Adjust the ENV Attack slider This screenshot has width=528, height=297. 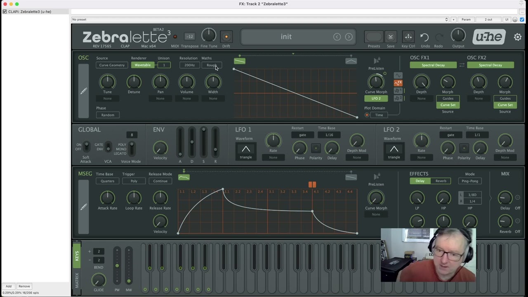(x=180, y=142)
